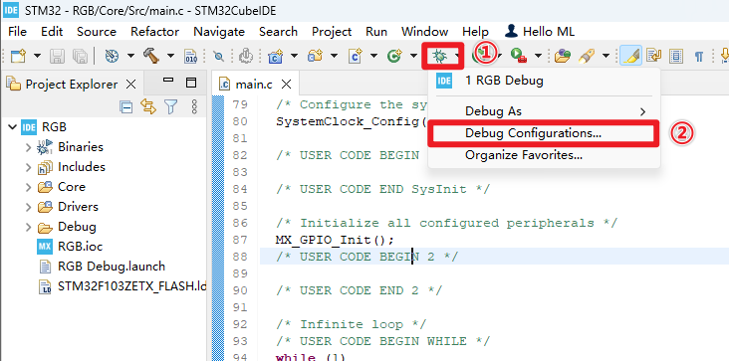The width and height of the screenshot is (729, 361).
Task: Select Organize Favorites... entry
Action: pyautogui.click(x=544, y=155)
